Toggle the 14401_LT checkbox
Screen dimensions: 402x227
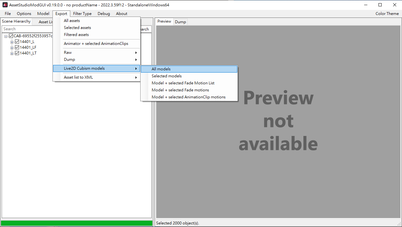point(17,53)
